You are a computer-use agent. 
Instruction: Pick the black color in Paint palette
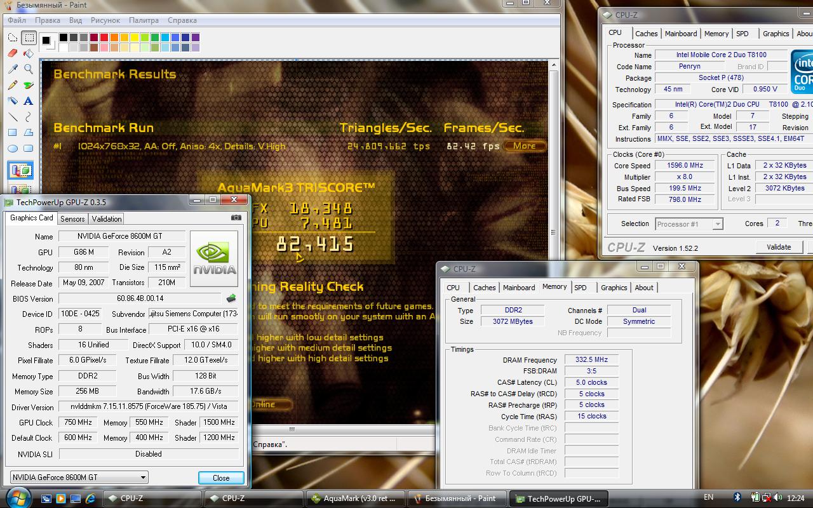pyautogui.click(x=64, y=37)
